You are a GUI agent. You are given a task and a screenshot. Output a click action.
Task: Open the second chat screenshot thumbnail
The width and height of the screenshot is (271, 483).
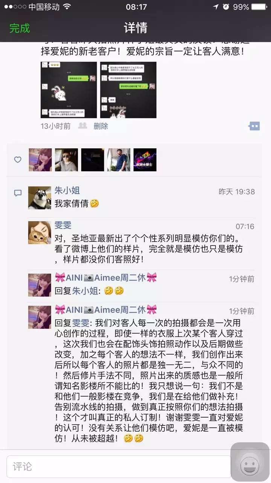[x=128, y=90]
